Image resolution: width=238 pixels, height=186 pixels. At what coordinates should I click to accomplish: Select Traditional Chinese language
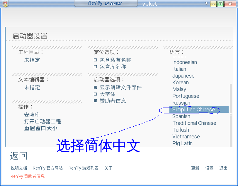click(x=194, y=123)
